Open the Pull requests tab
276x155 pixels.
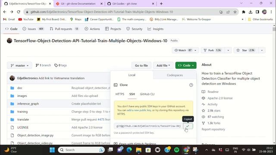coord(64,29)
